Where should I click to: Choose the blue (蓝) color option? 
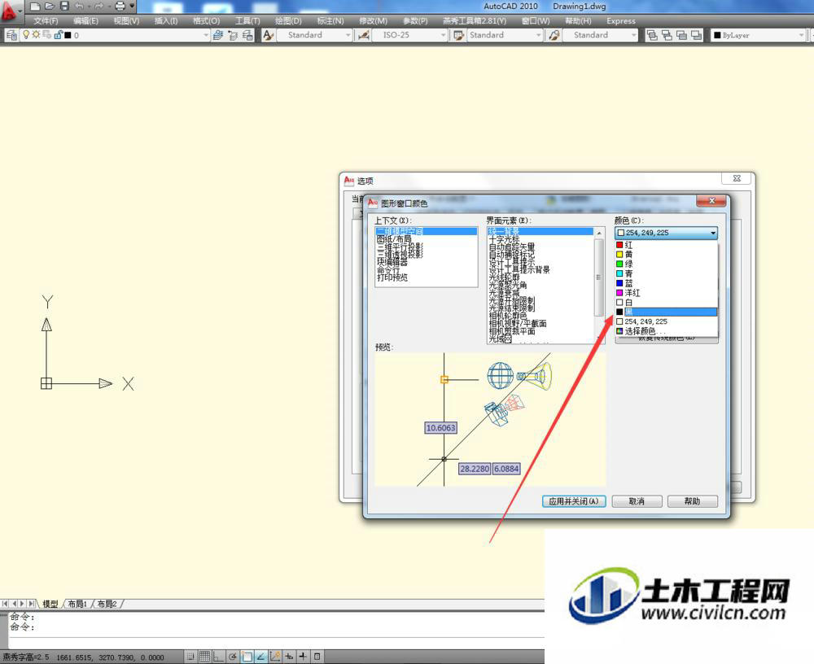click(x=666, y=283)
